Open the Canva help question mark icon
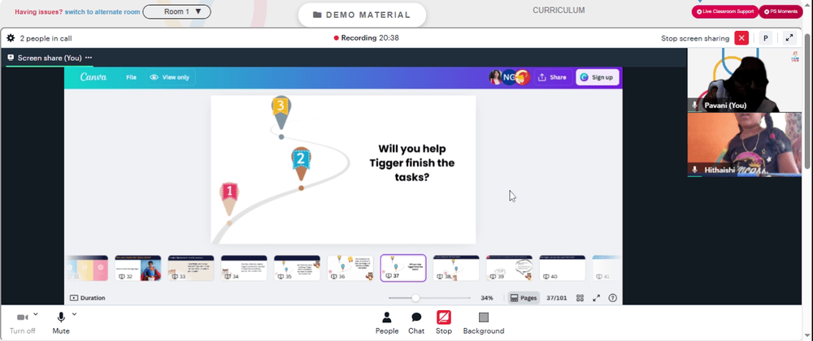Screen dimensions: 813x341 point(612,298)
